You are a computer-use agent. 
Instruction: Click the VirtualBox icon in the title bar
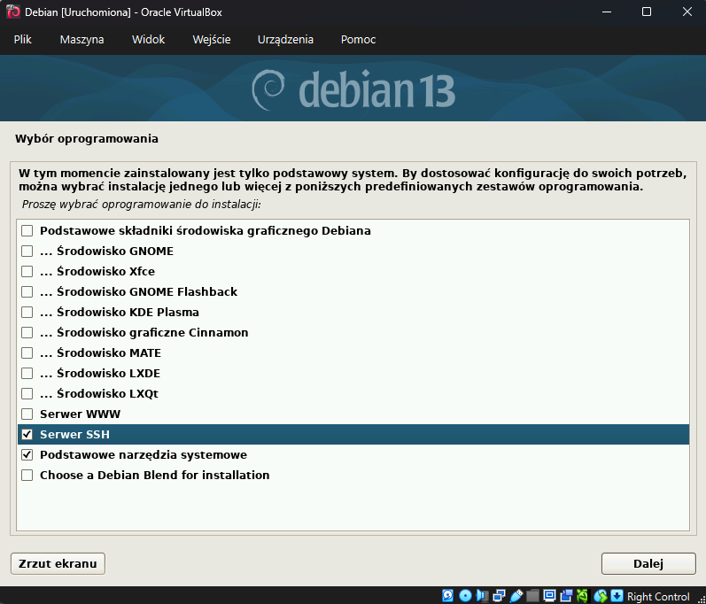pos(13,12)
